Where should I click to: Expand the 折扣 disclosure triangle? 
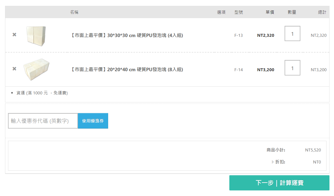tap(273, 162)
